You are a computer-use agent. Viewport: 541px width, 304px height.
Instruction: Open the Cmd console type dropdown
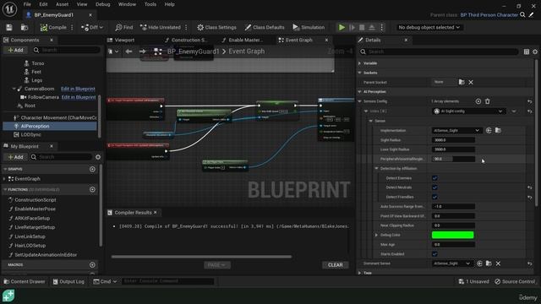pos(105,281)
